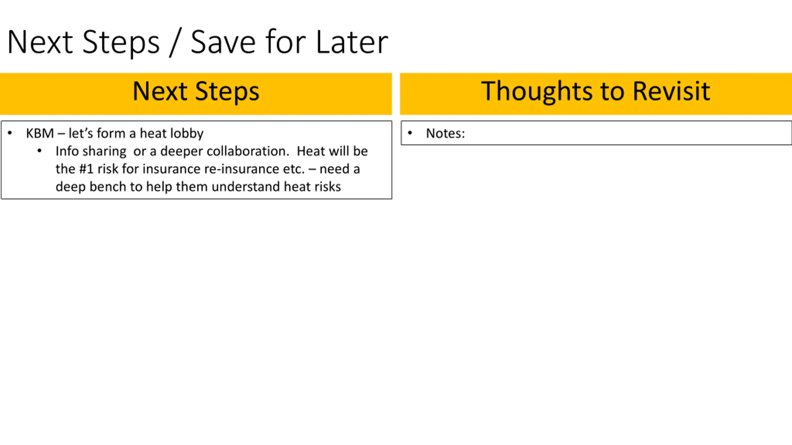
Task: Click the words 'heat lobby' in the first bullet
Action: (x=172, y=133)
